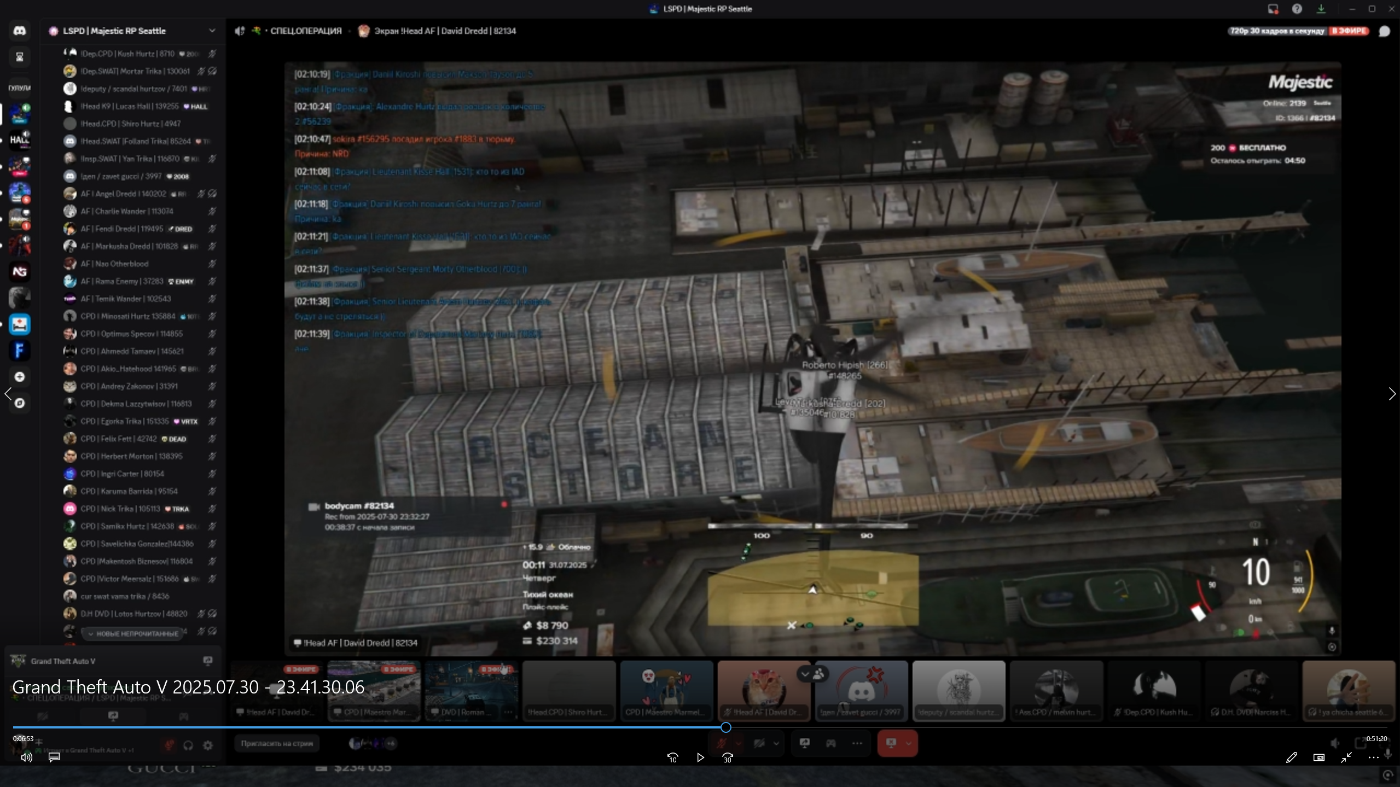Screen dimensions: 1400x787
Task: Toggle the Discord microphone mute button in call controls
Action: [722, 743]
